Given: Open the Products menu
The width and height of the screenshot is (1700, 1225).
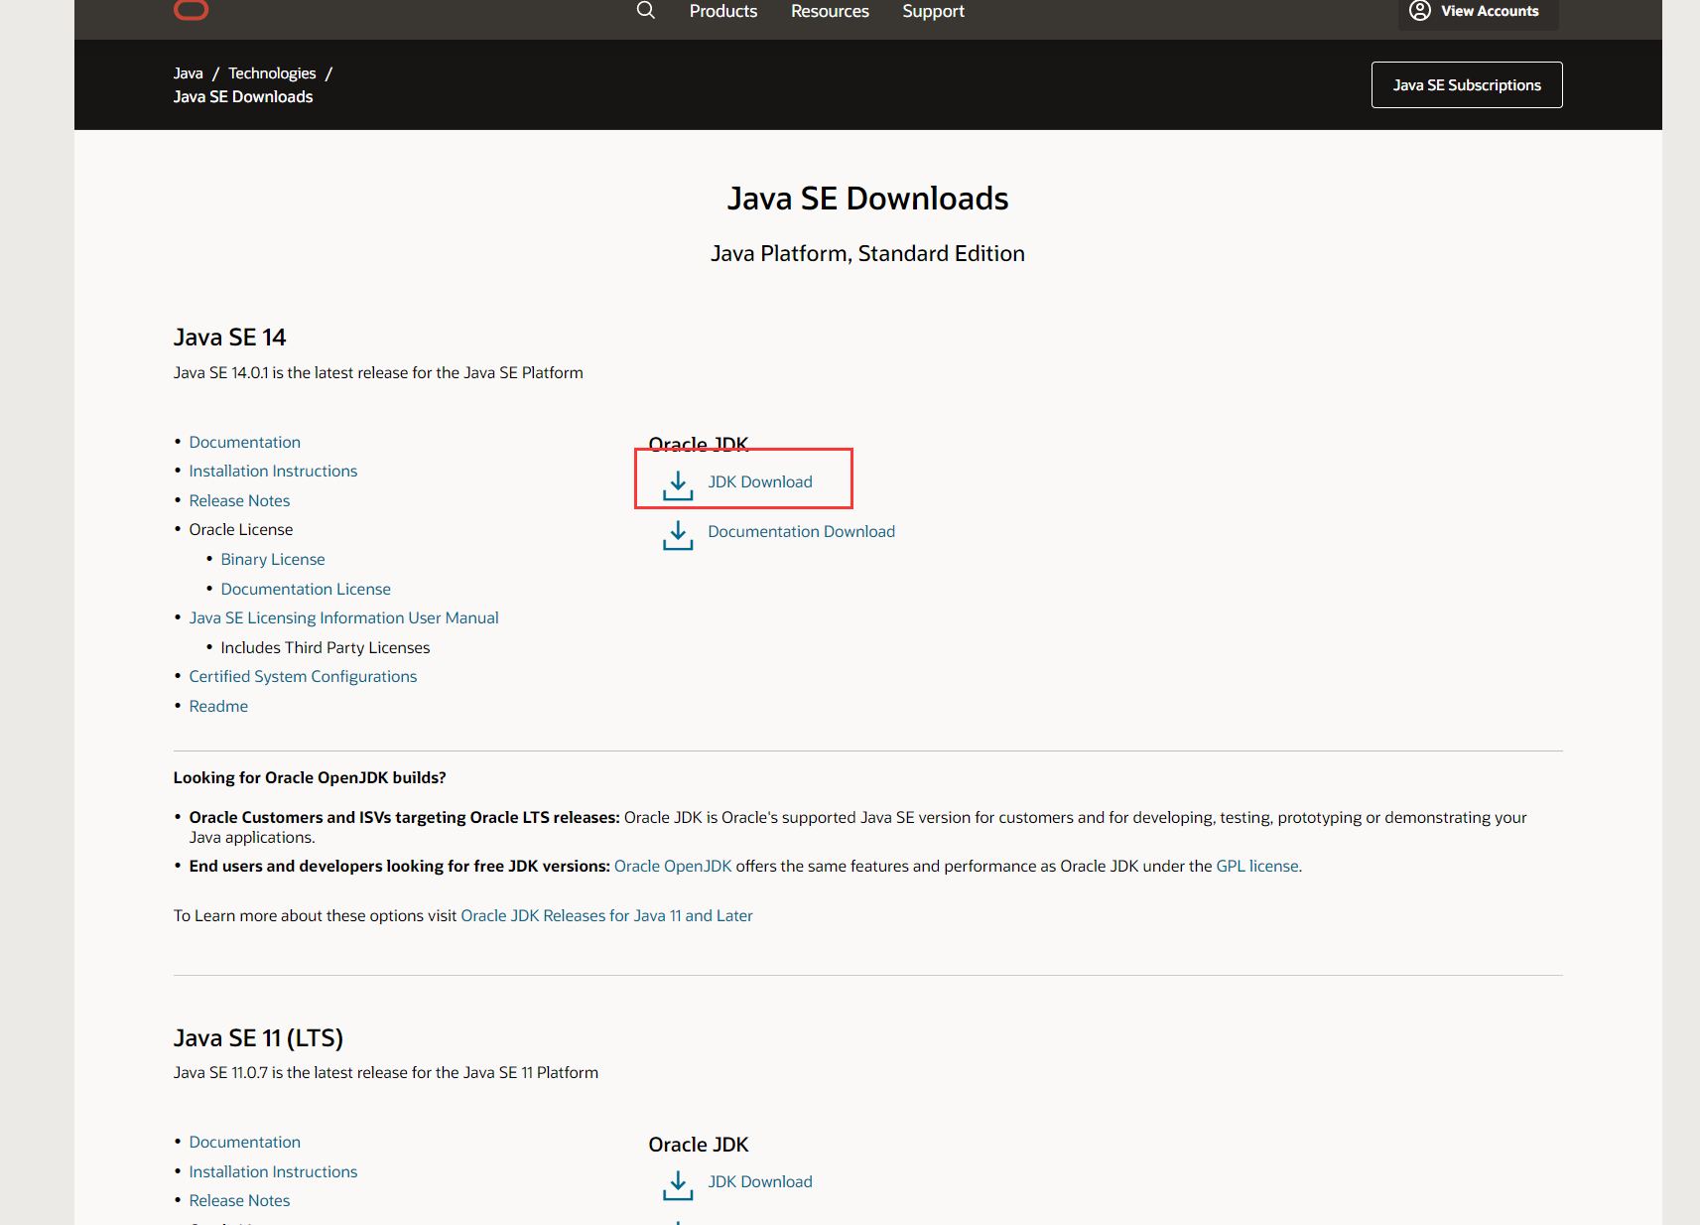Looking at the screenshot, I should [723, 11].
